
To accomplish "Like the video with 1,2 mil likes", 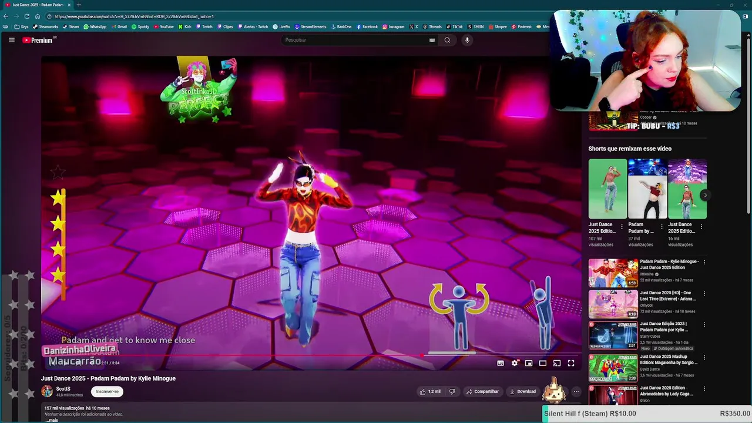I will coord(430,391).
